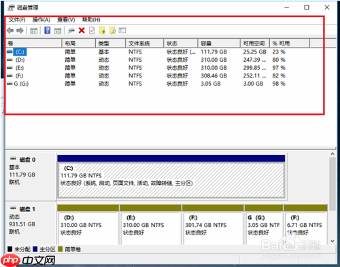Click the properties checkmark page icon
This screenshot has height=267, width=340.
point(92,31)
